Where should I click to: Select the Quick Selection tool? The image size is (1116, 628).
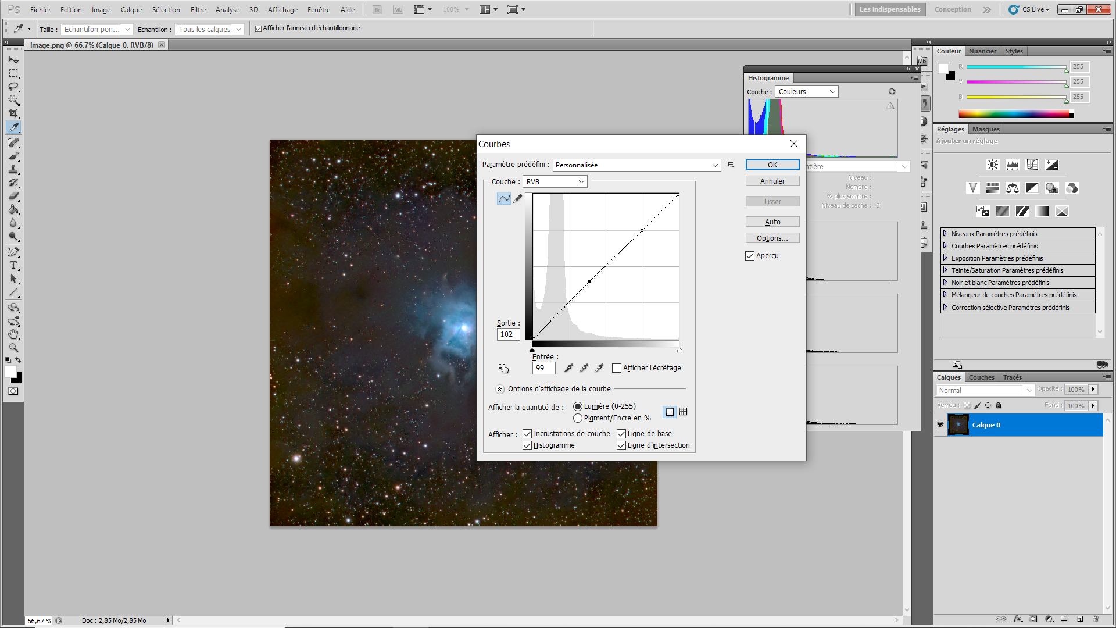click(13, 100)
